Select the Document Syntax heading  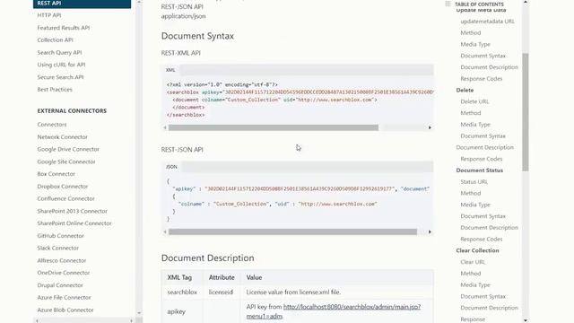click(197, 36)
